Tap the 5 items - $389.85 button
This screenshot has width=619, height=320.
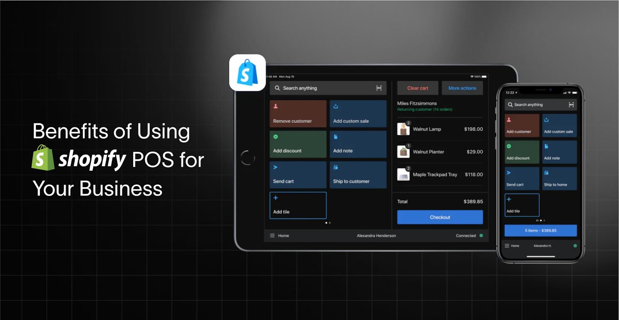[540, 230]
